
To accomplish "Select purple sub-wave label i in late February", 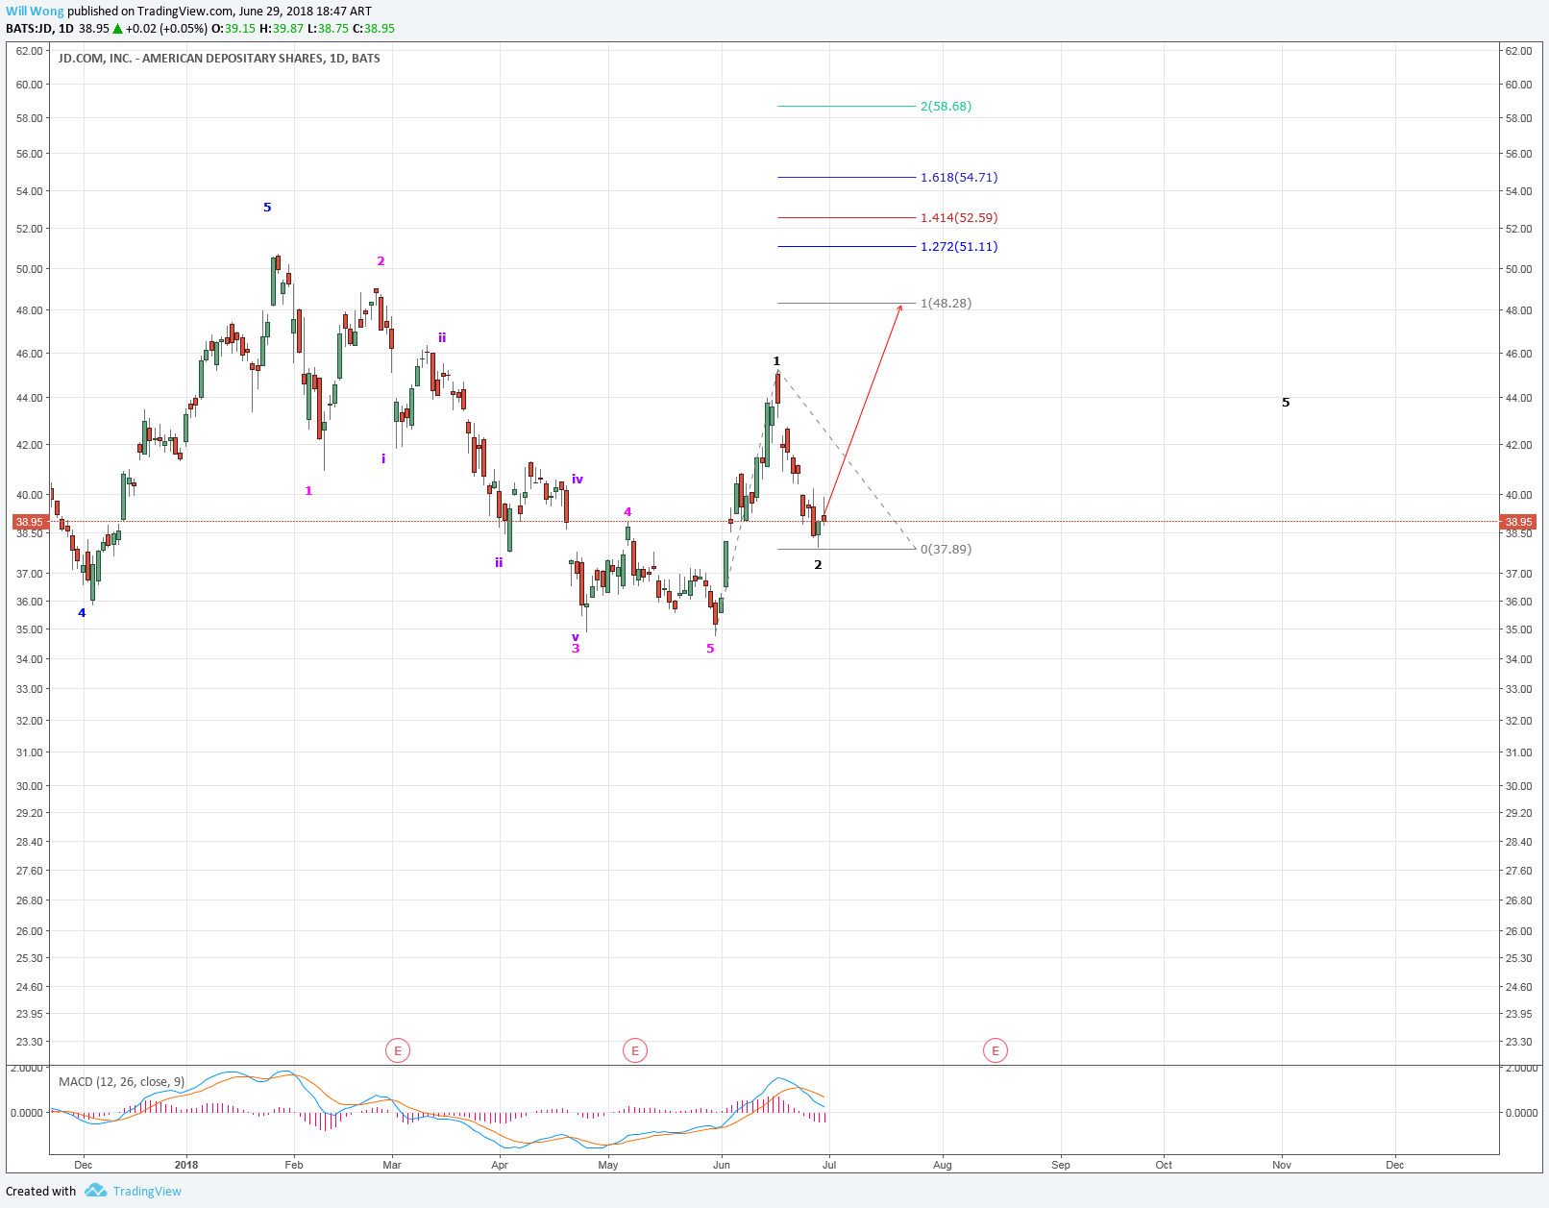I will click(x=383, y=459).
